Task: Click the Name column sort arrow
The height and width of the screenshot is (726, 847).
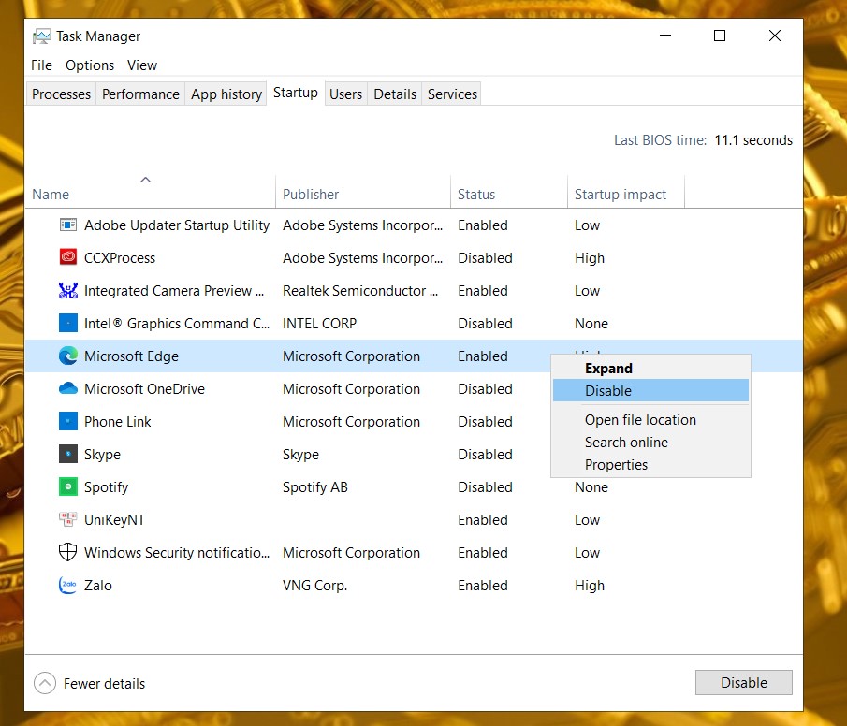Action: tap(145, 180)
